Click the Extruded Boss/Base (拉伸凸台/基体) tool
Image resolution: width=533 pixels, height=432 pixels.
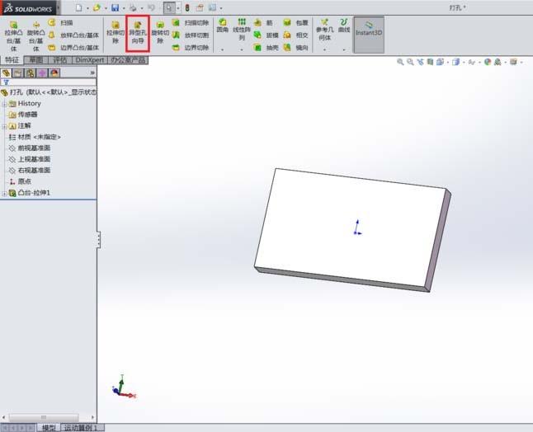[x=13, y=35]
